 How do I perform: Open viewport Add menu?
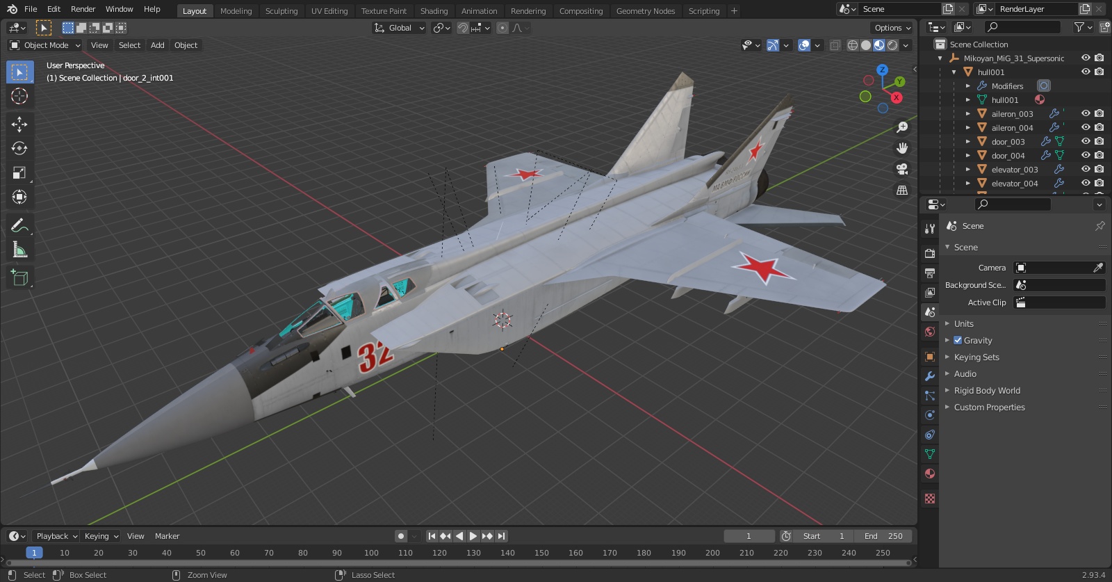click(x=158, y=45)
